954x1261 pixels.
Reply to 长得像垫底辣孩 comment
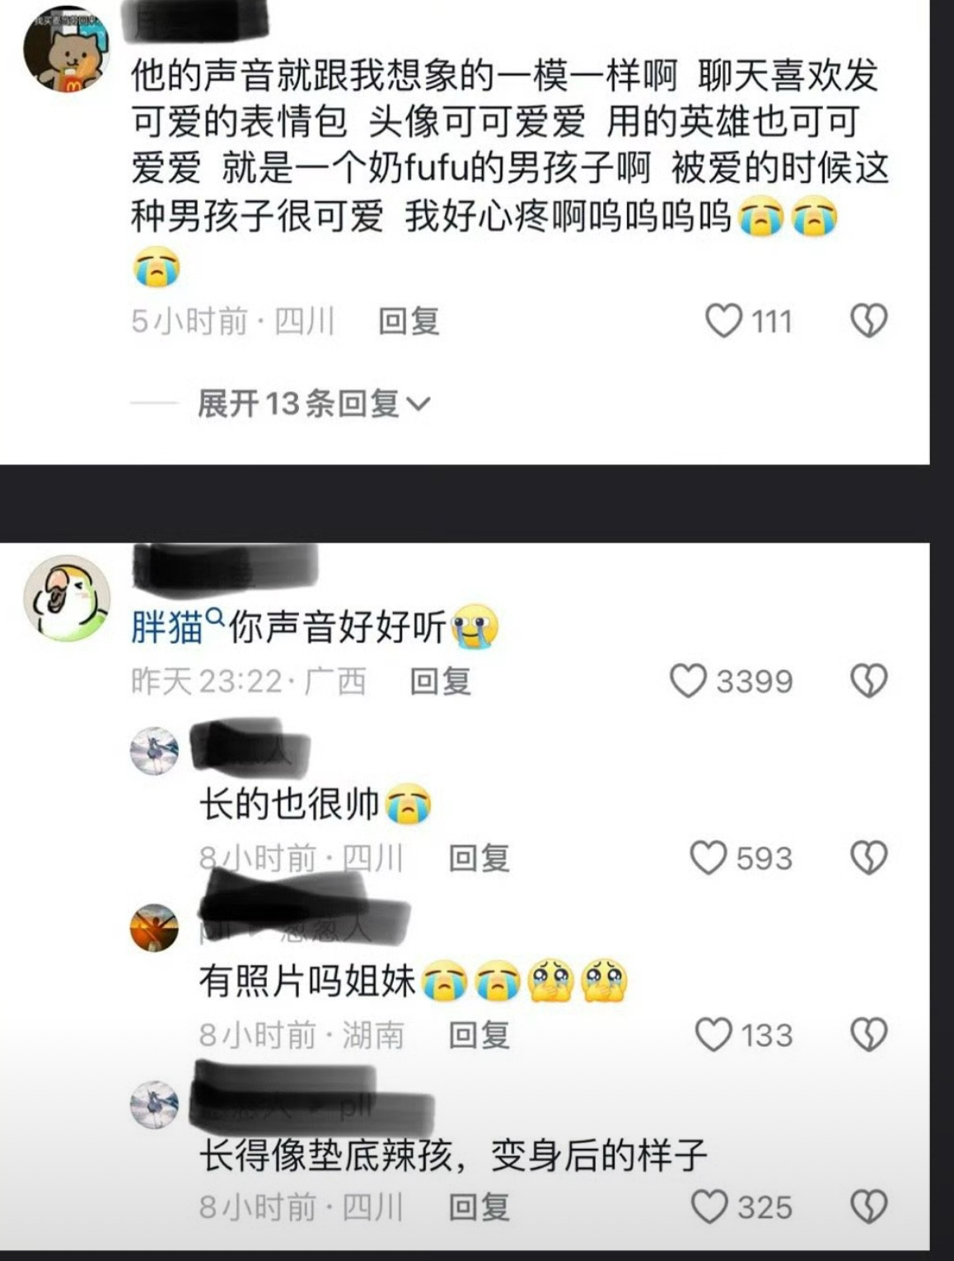click(x=479, y=1207)
